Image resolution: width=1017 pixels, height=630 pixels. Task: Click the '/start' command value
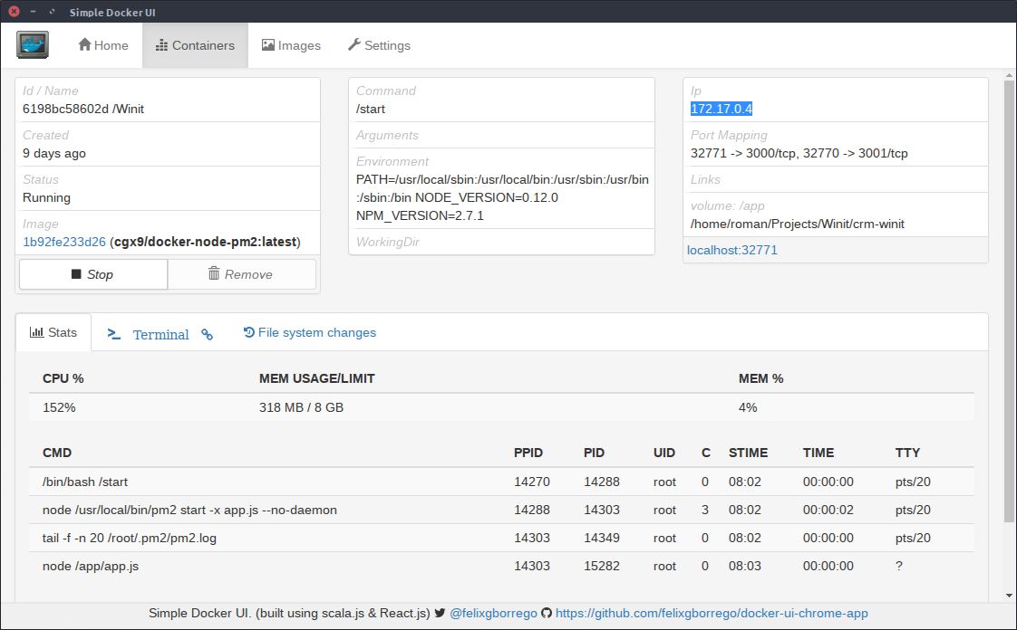(x=371, y=109)
